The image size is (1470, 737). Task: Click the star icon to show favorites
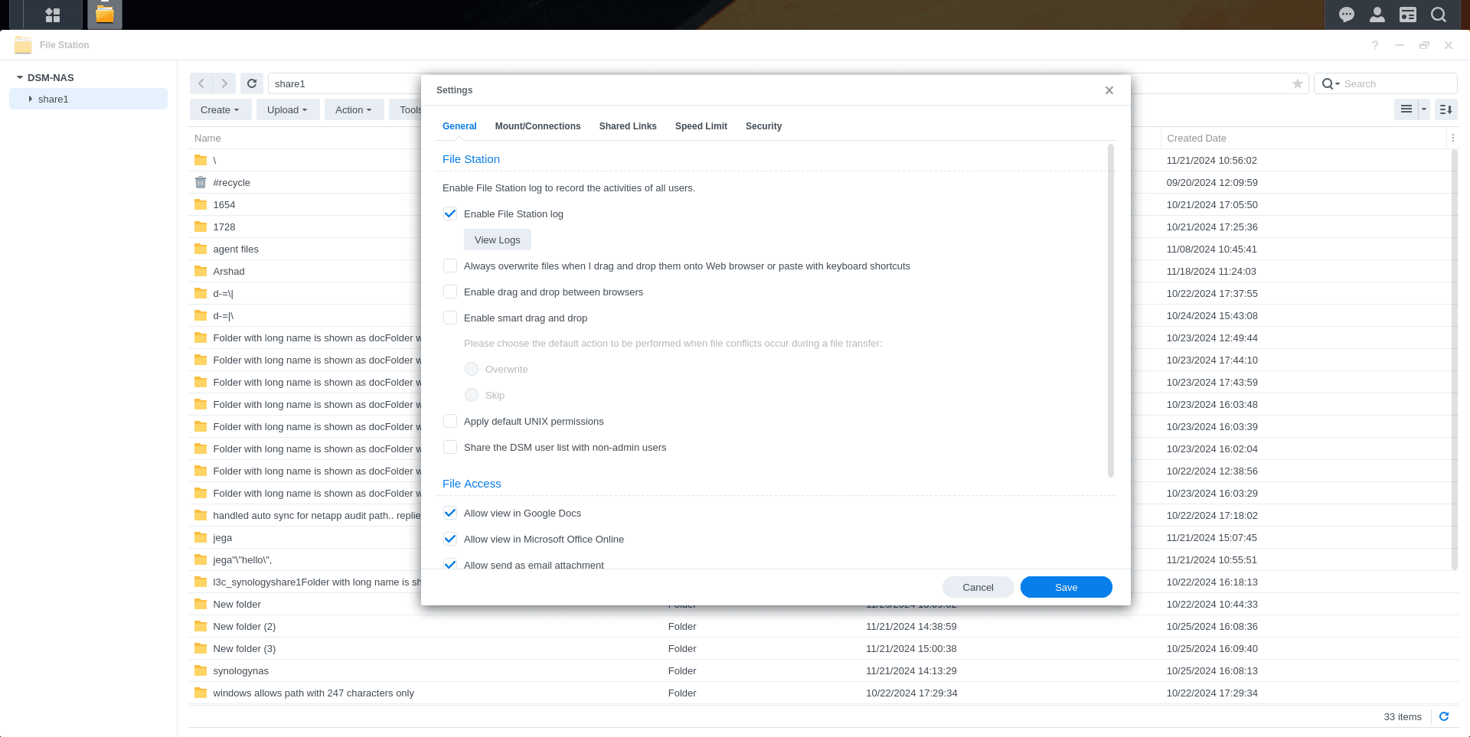[1297, 83]
